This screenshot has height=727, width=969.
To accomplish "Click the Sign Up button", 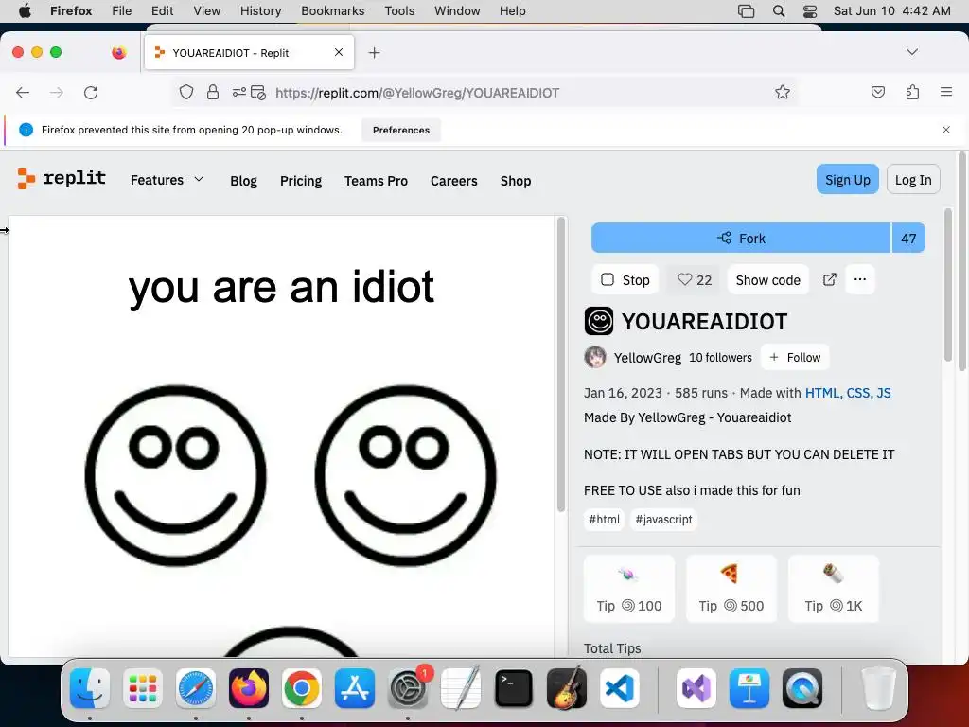I will pyautogui.click(x=847, y=179).
